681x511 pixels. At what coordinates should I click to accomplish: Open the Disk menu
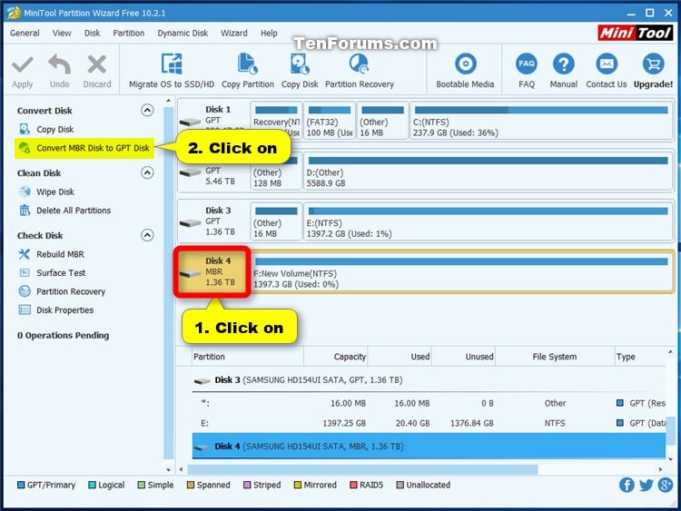point(92,33)
